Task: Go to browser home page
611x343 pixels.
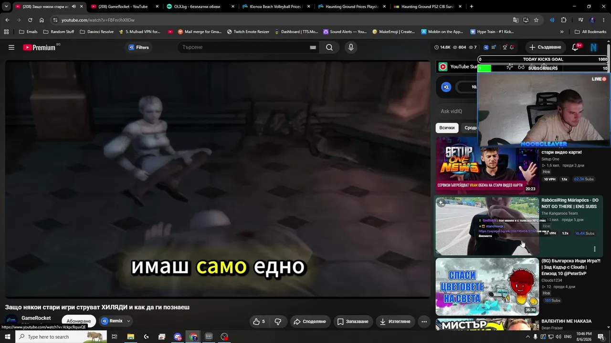Action: (x=42, y=20)
